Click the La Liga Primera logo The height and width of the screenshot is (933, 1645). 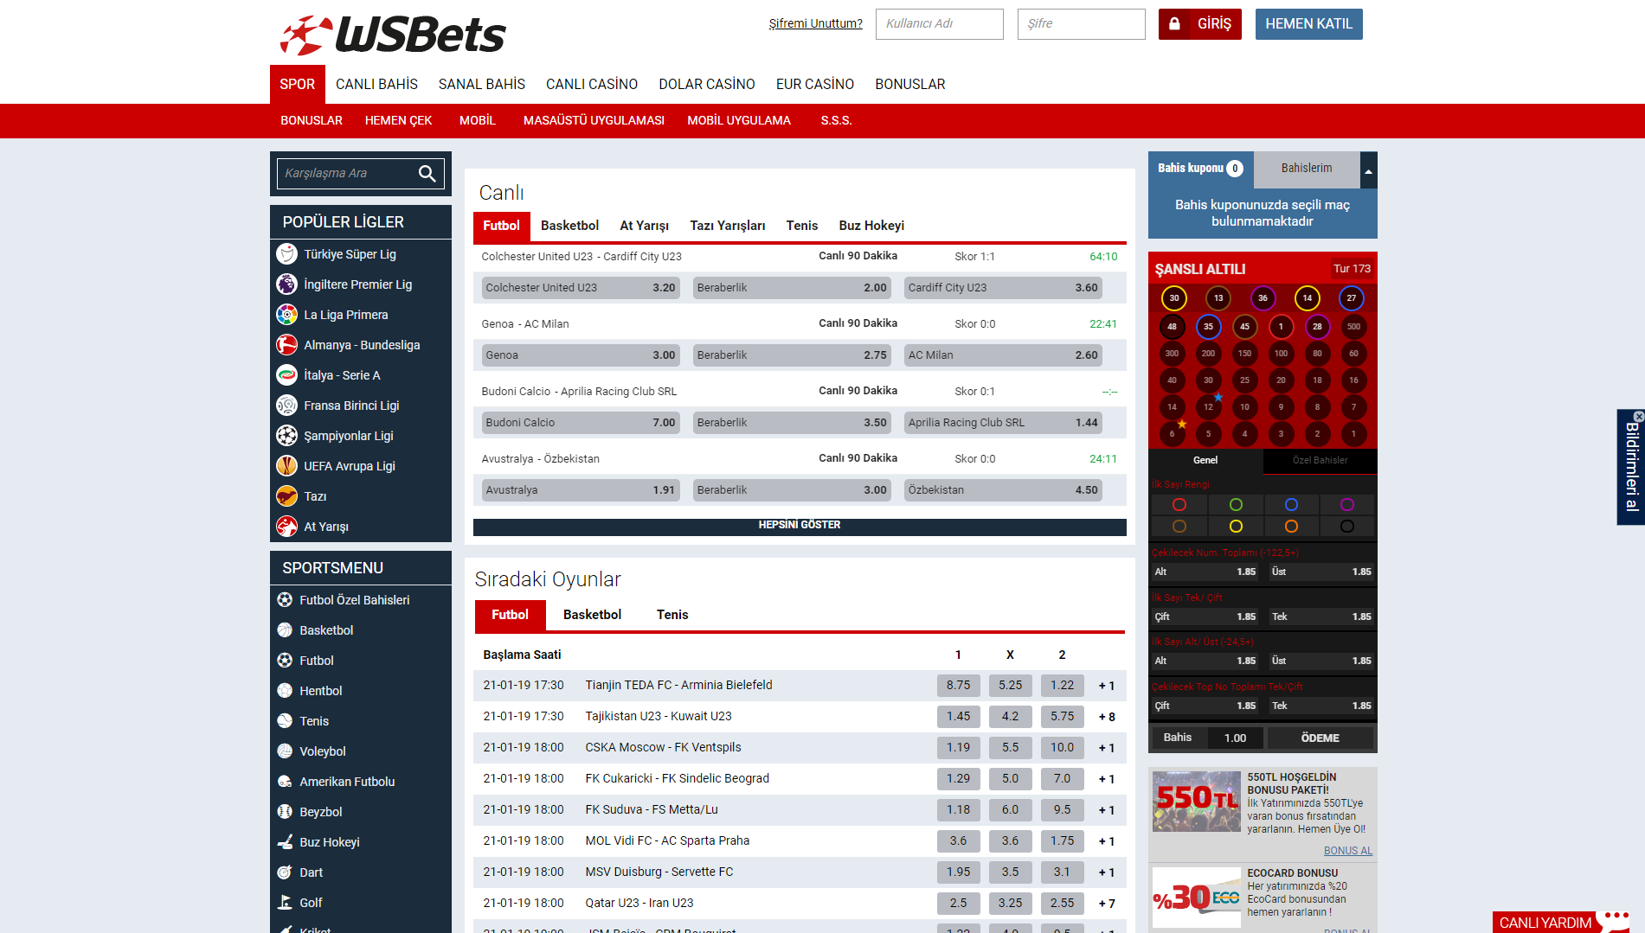286,315
